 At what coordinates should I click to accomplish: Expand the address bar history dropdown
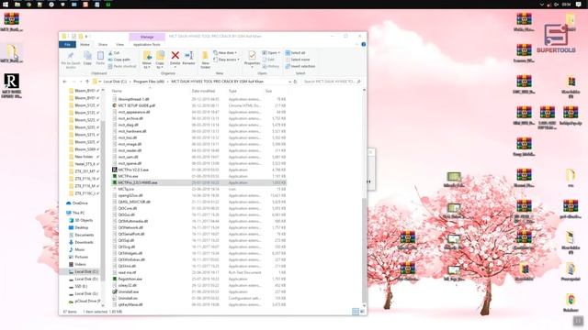pos(289,82)
